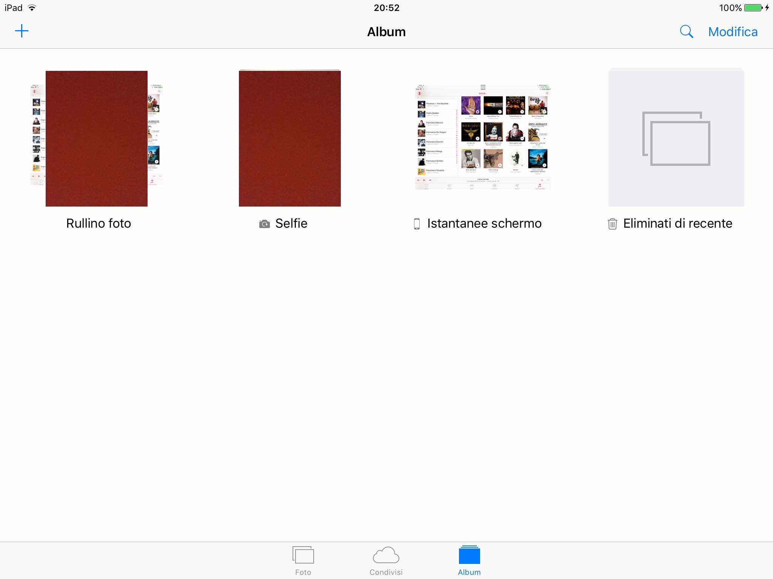
Task: Tap the Modifica button
Action: (x=733, y=32)
